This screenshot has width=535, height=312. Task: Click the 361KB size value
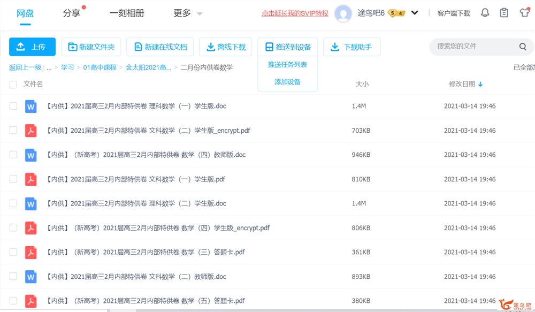click(x=361, y=252)
